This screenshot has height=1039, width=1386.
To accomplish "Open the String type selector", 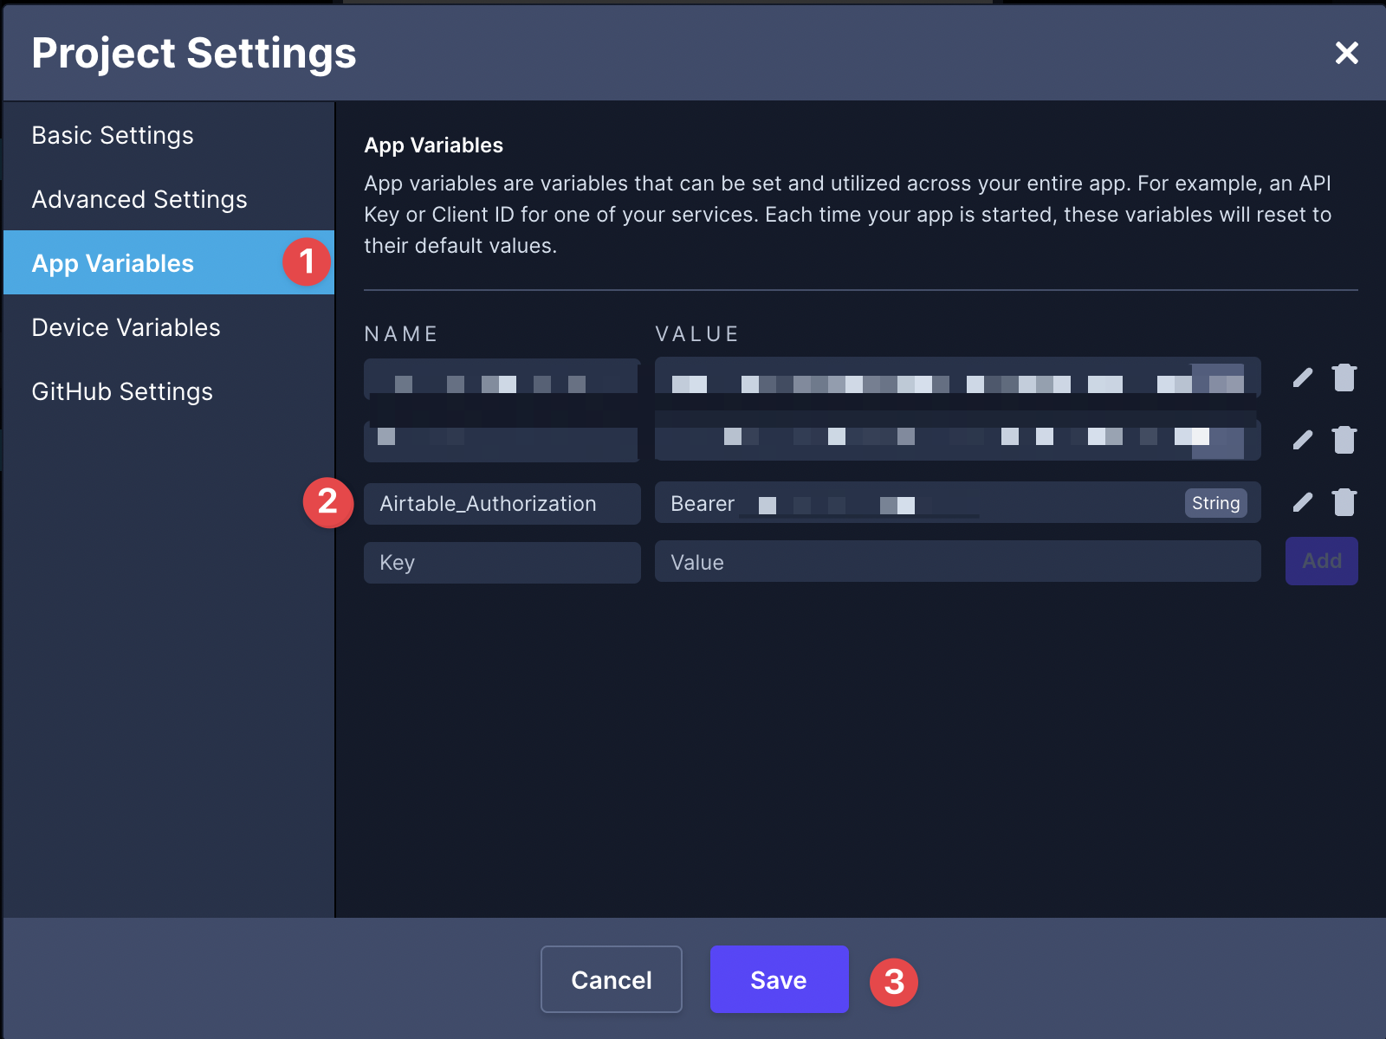I will pyautogui.click(x=1215, y=503).
